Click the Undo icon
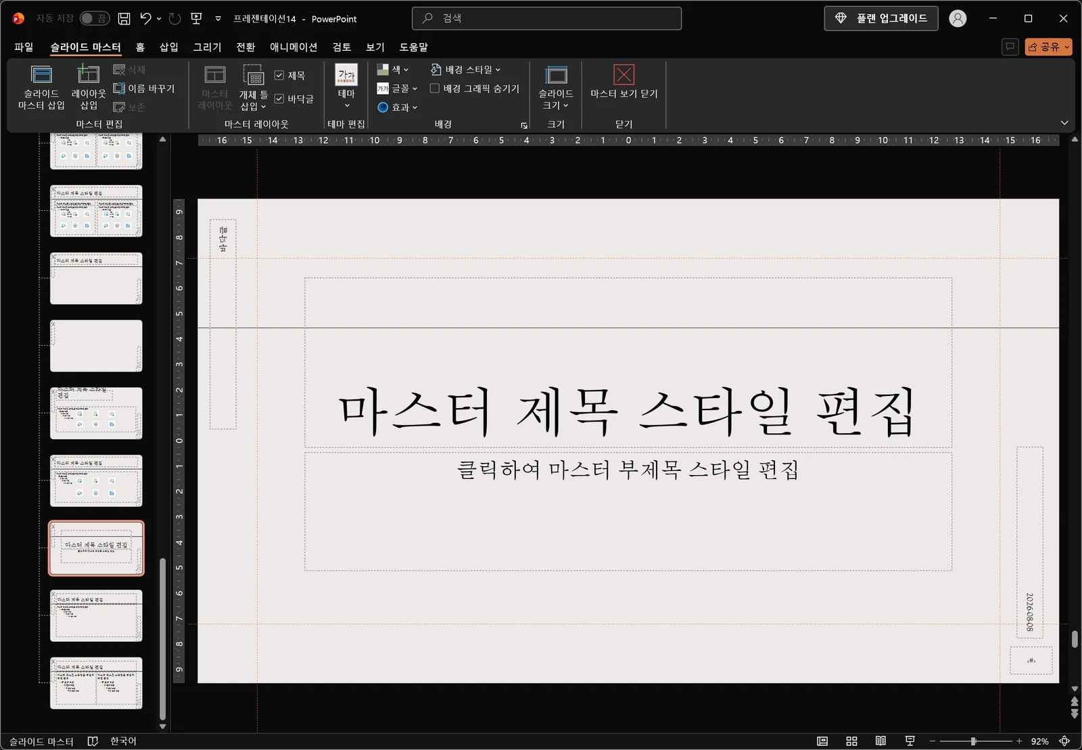 (x=145, y=19)
